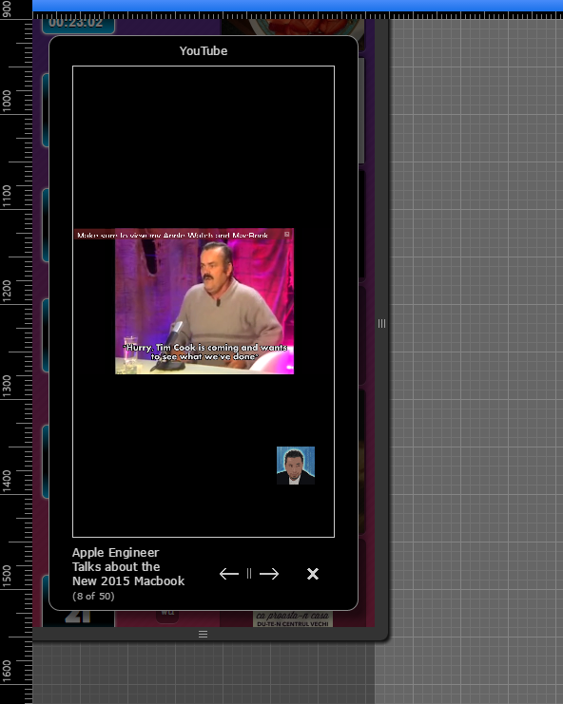Viewport: 563px width, 704px height.
Task: Click the embedded video frame with man
Action: (204, 301)
